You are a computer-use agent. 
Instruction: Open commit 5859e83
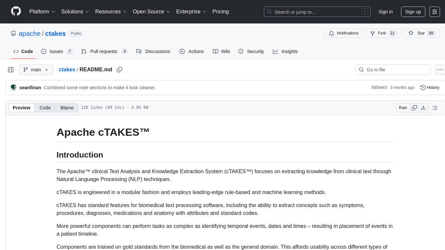[x=379, y=87]
